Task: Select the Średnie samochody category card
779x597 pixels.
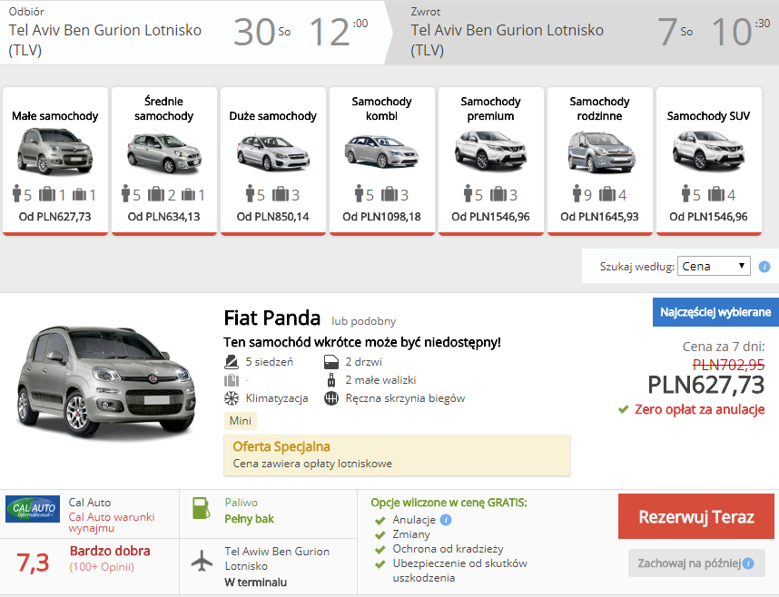Action: (x=164, y=161)
